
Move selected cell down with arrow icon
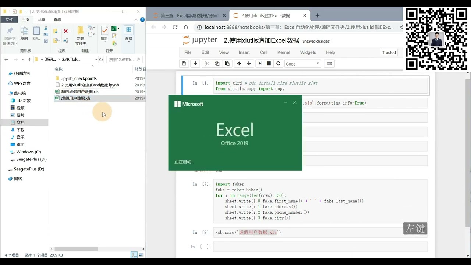[x=249, y=63]
